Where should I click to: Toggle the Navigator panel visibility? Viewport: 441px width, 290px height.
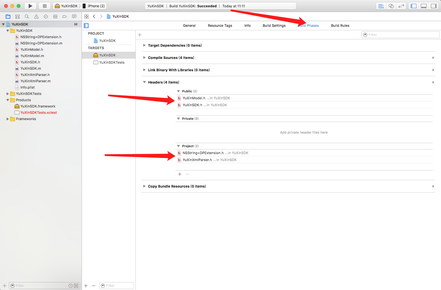pos(414,6)
